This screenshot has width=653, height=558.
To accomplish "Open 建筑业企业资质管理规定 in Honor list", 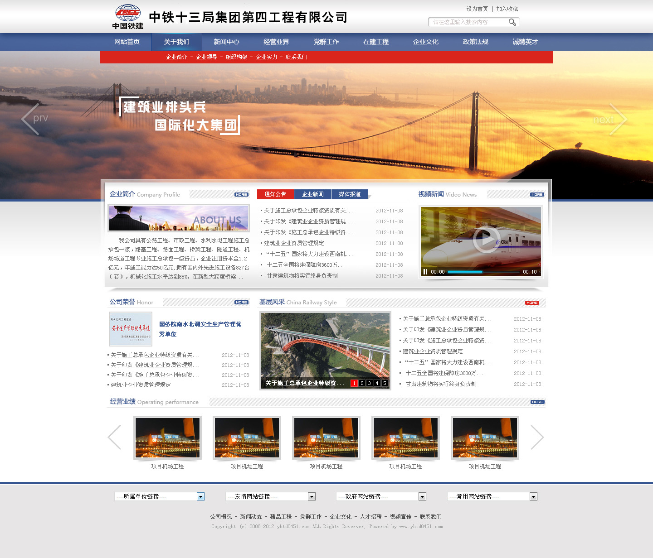I will (141, 385).
